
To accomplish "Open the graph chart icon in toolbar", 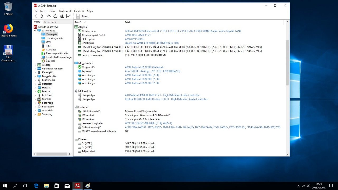I will point(68,16).
